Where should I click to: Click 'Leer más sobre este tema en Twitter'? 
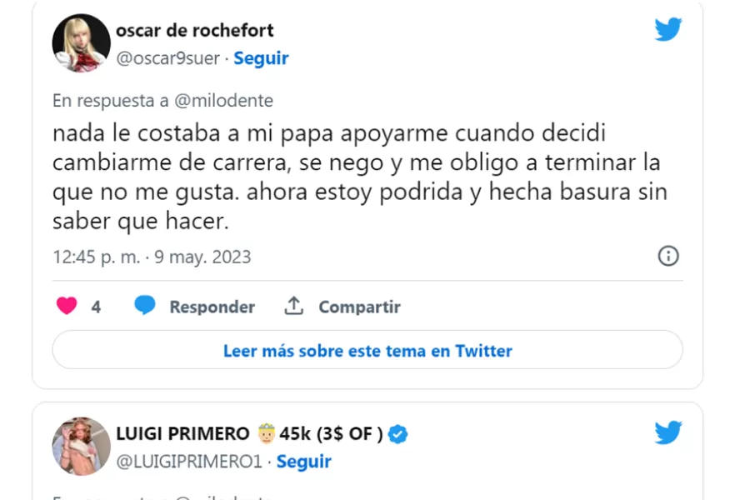367,349
